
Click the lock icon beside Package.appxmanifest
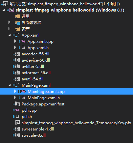coord(13,104)
